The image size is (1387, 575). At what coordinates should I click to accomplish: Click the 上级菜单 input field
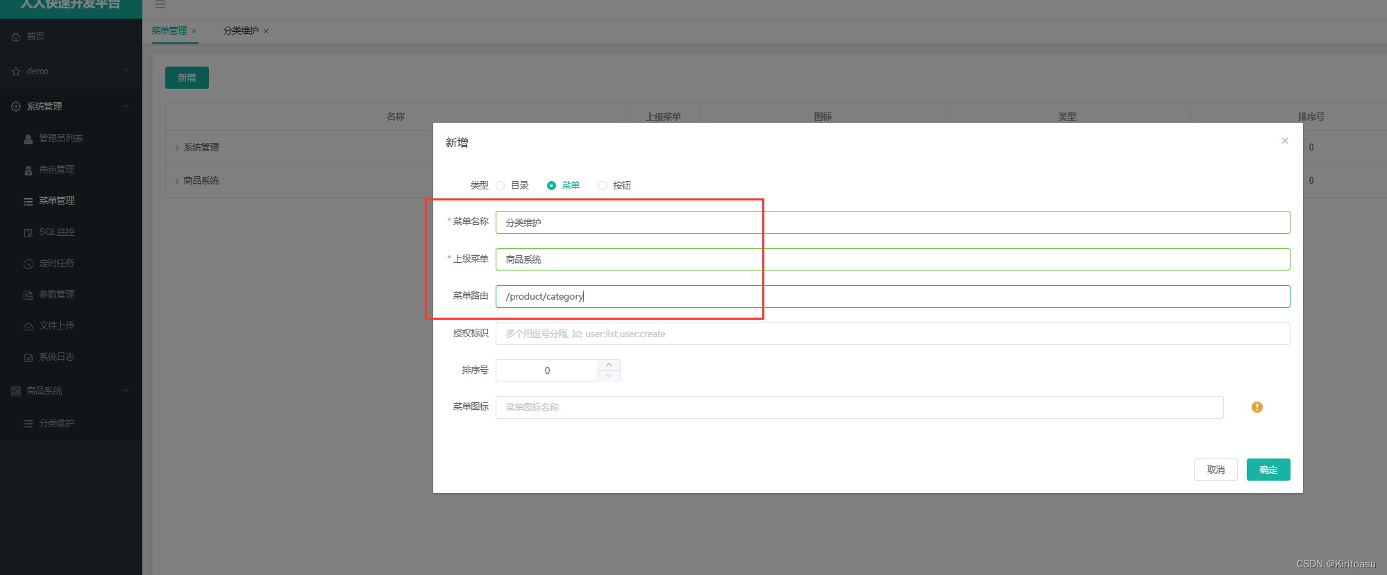click(893, 259)
